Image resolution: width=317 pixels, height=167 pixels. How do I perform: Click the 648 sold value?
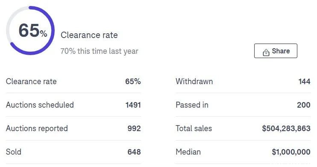click(x=134, y=152)
